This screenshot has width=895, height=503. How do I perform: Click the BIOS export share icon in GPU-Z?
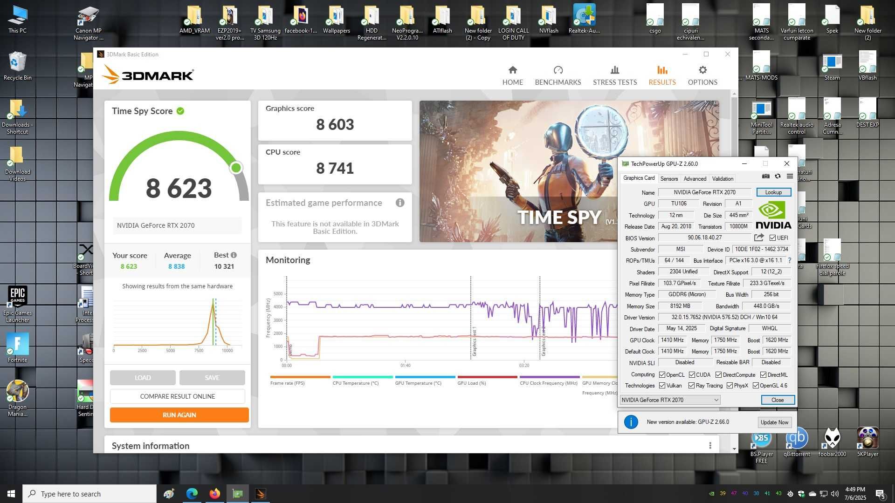pos(759,238)
